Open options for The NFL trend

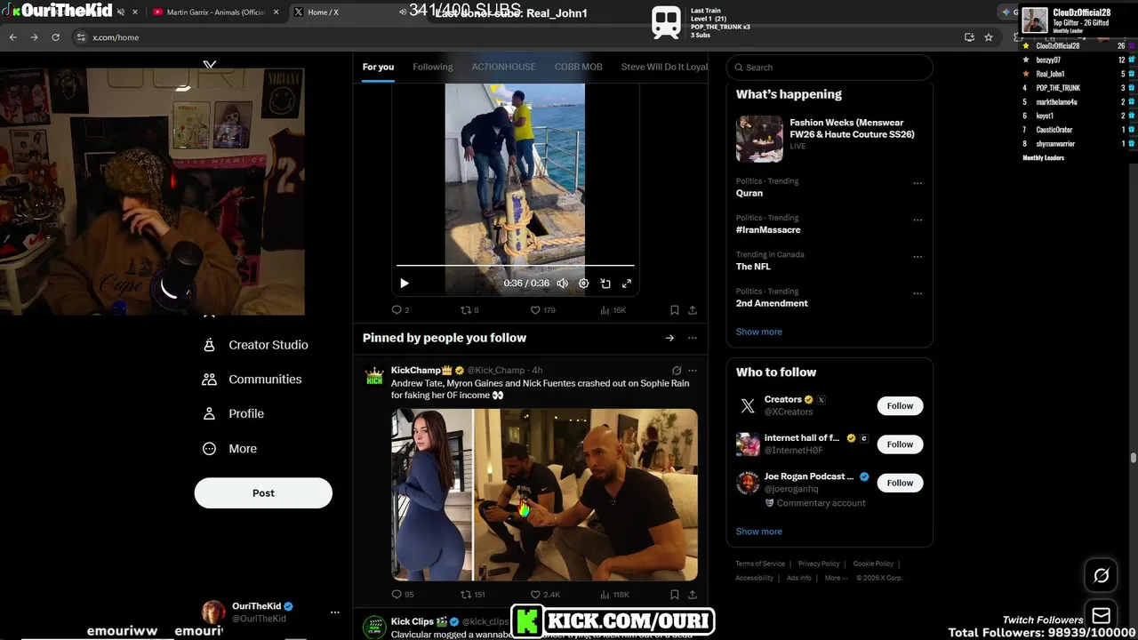[918, 257]
